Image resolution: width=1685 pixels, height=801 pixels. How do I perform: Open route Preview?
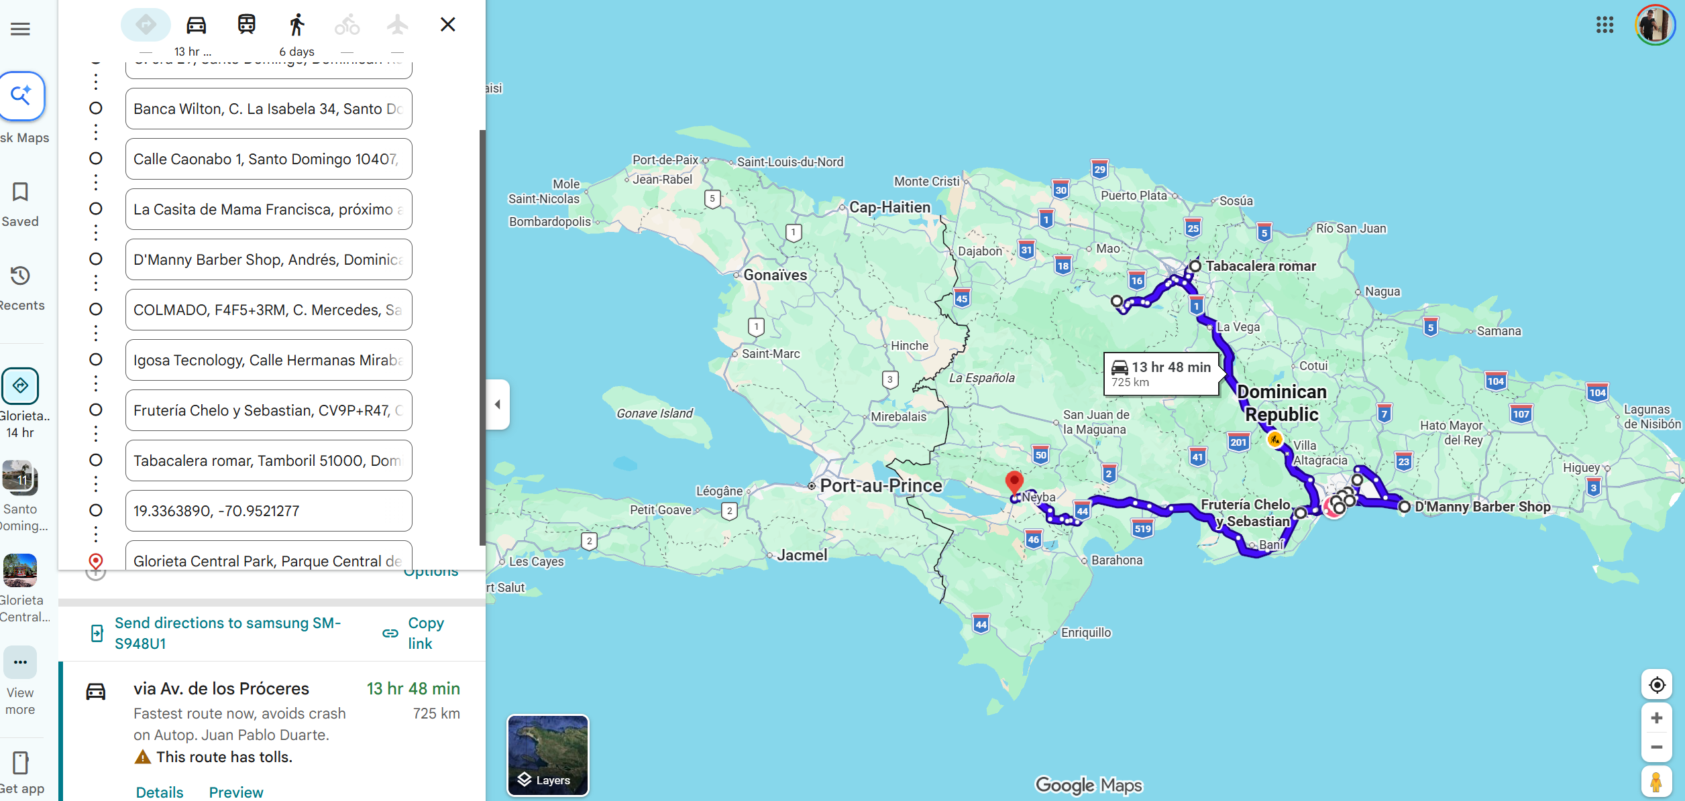(x=236, y=792)
